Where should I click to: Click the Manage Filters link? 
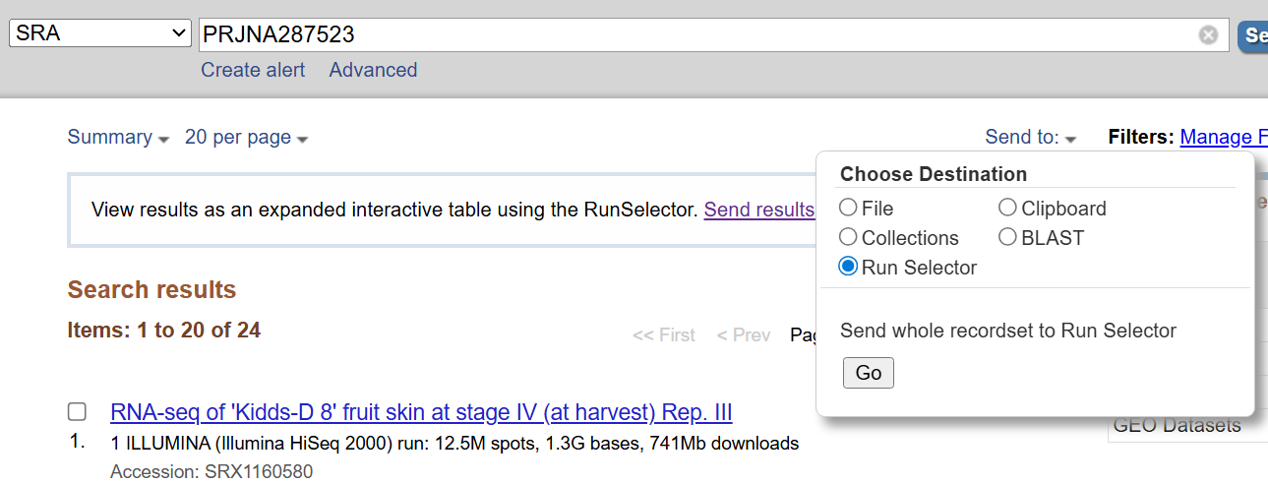[1223, 138]
